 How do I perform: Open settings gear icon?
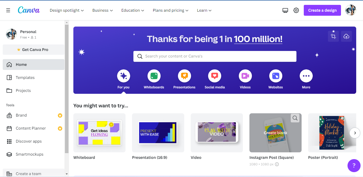296,10
